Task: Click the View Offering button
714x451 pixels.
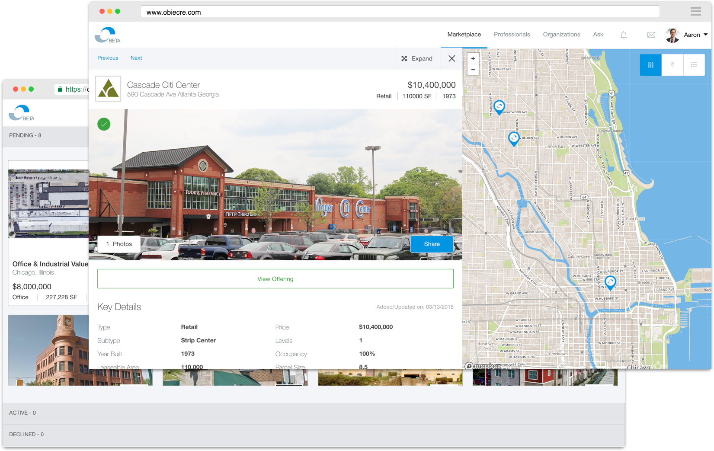Action: (275, 279)
